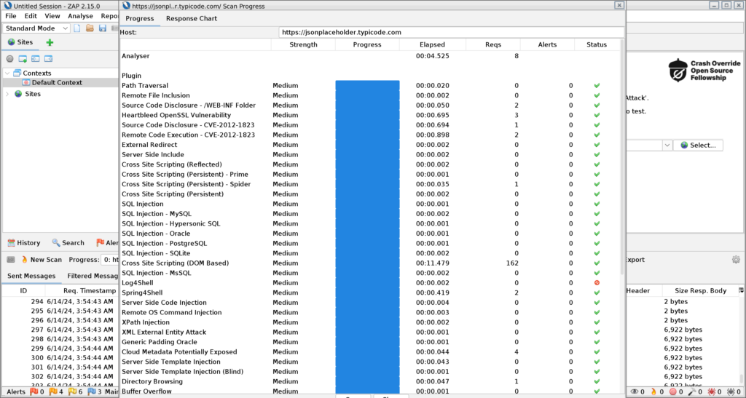Screen dimensions: 746x398
Task: Click the column chooser icon beside Size Resp. Body
Action: [741, 290]
